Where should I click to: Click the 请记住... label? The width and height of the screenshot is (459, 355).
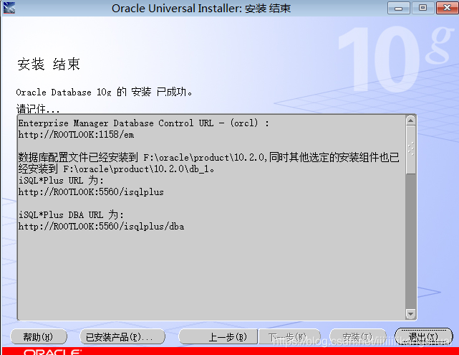pyautogui.click(x=38, y=109)
